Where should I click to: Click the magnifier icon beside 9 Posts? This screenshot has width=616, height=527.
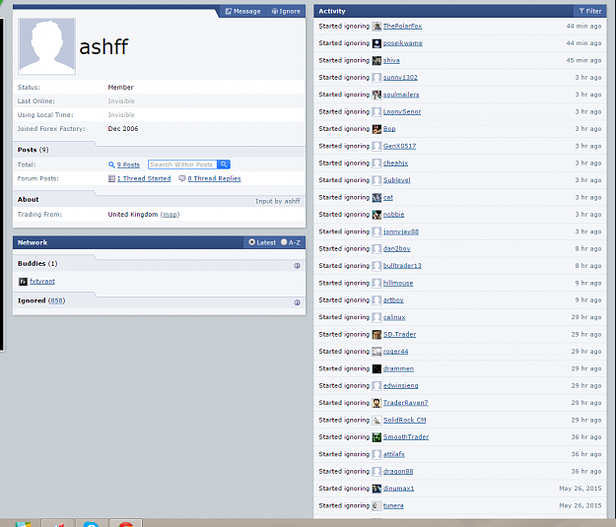(x=111, y=165)
